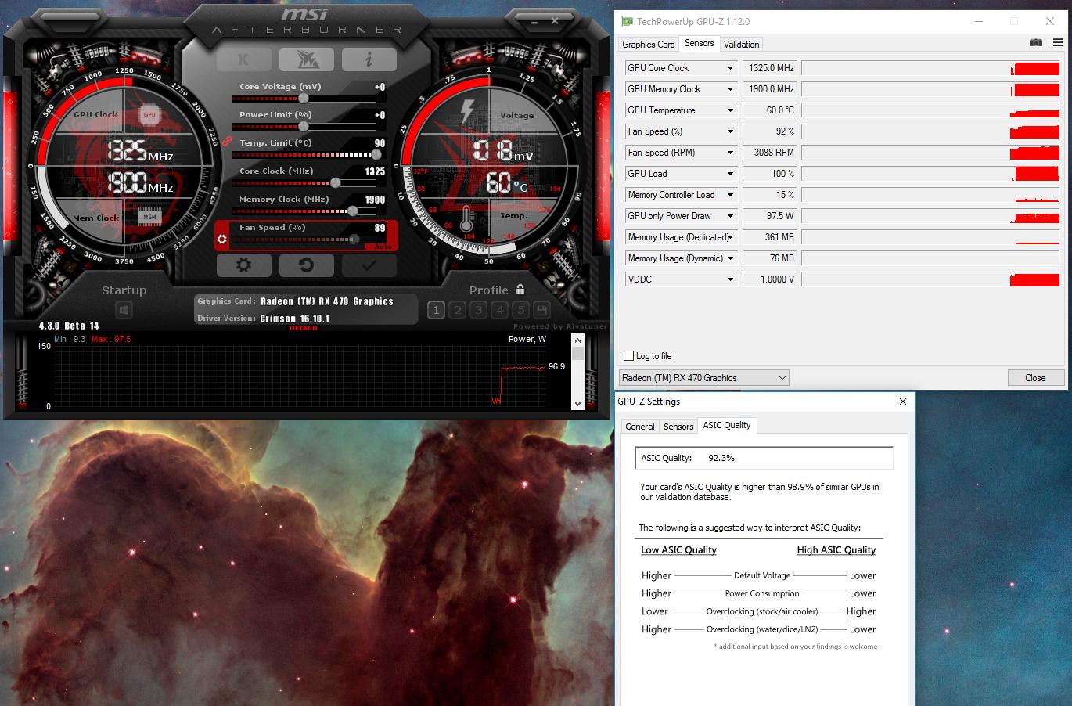This screenshot has width=1072, height=706.
Task: Click the Close button in GPU-Z
Action: click(x=1034, y=378)
